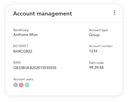Select the account type value Group

click(94, 35)
